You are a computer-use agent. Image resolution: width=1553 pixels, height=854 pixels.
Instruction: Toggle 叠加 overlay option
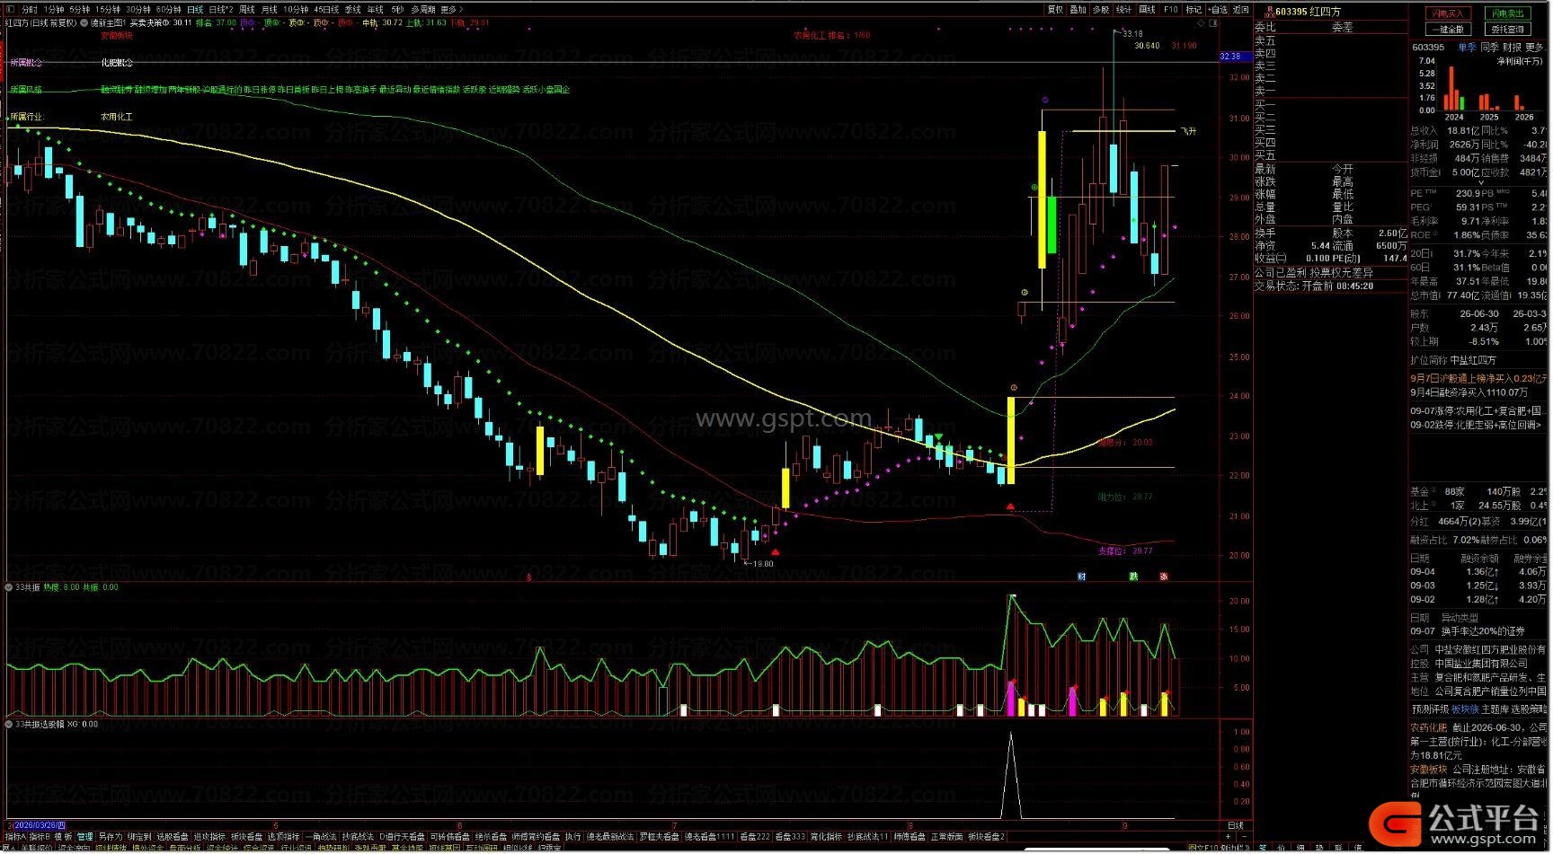click(1078, 10)
